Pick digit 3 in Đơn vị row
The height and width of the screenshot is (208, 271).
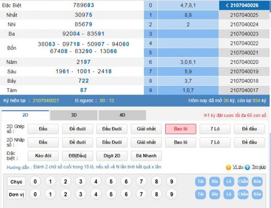(x=81, y=194)
